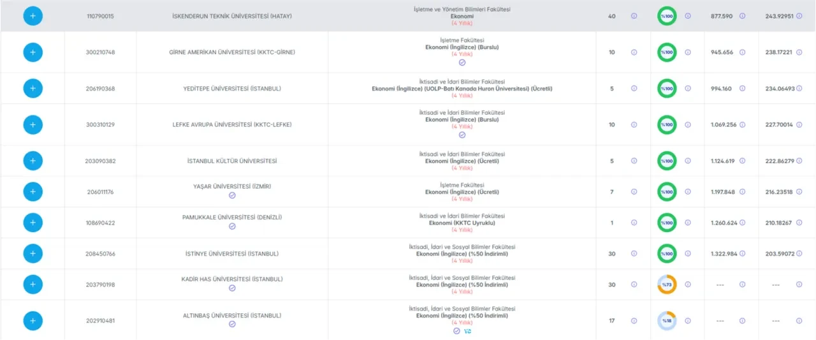816x340 pixels.
Task: Click verified badge under Pamukkale Üniversitesi
Action: [x=232, y=226]
